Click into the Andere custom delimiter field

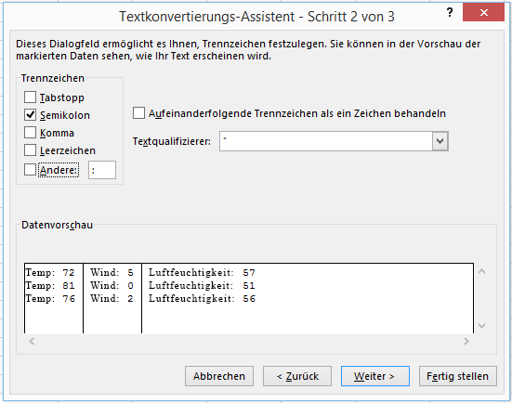click(102, 170)
